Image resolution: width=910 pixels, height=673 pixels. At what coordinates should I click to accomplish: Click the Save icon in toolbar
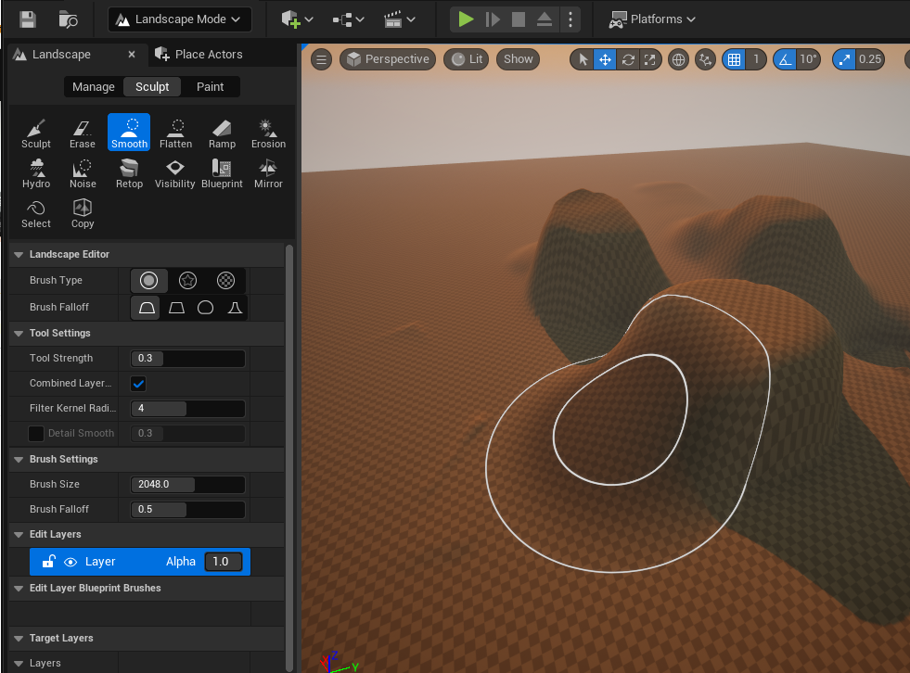[x=27, y=19]
